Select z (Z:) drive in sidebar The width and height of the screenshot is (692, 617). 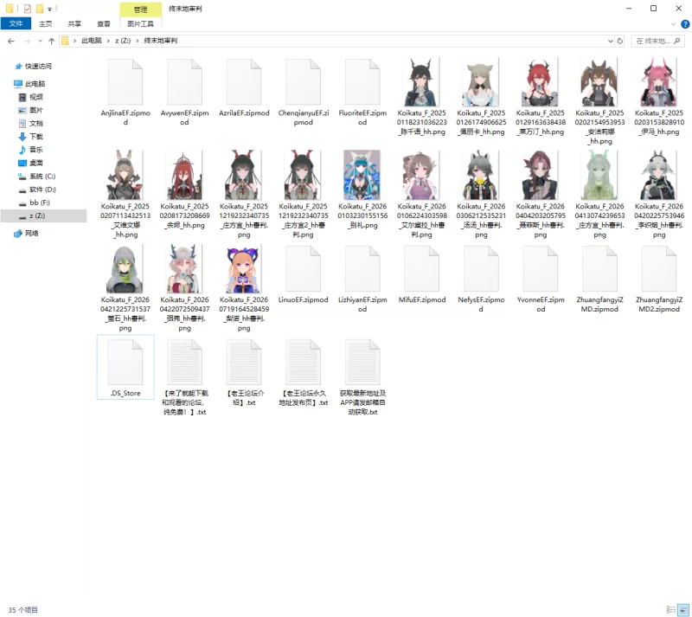(37, 216)
